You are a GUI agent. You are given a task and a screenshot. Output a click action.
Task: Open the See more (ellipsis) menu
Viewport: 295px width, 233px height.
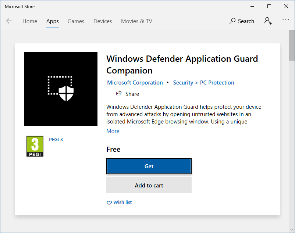click(286, 21)
